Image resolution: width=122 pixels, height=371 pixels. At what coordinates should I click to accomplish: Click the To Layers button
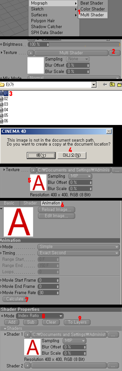point(77,322)
